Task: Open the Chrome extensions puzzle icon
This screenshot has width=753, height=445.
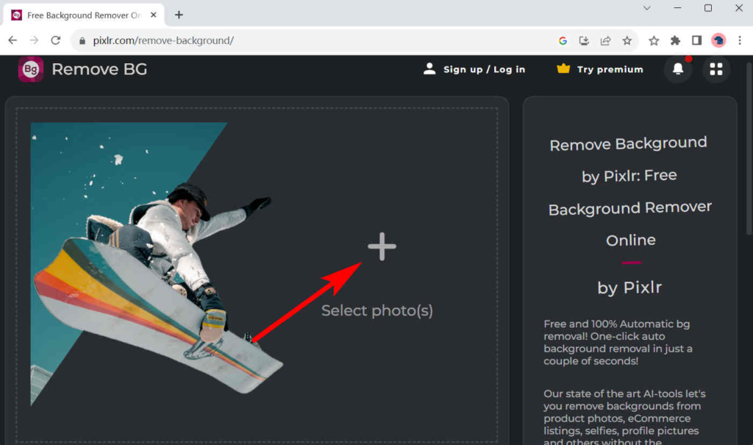Action: [675, 40]
